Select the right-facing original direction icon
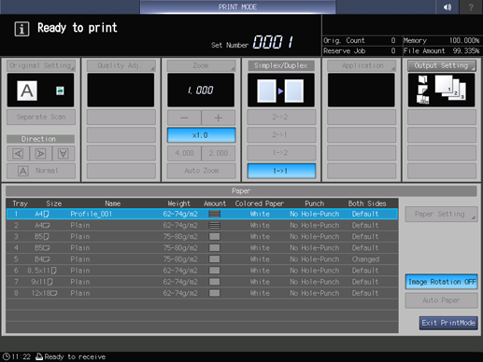The width and height of the screenshot is (483, 362). pos(41,154)
